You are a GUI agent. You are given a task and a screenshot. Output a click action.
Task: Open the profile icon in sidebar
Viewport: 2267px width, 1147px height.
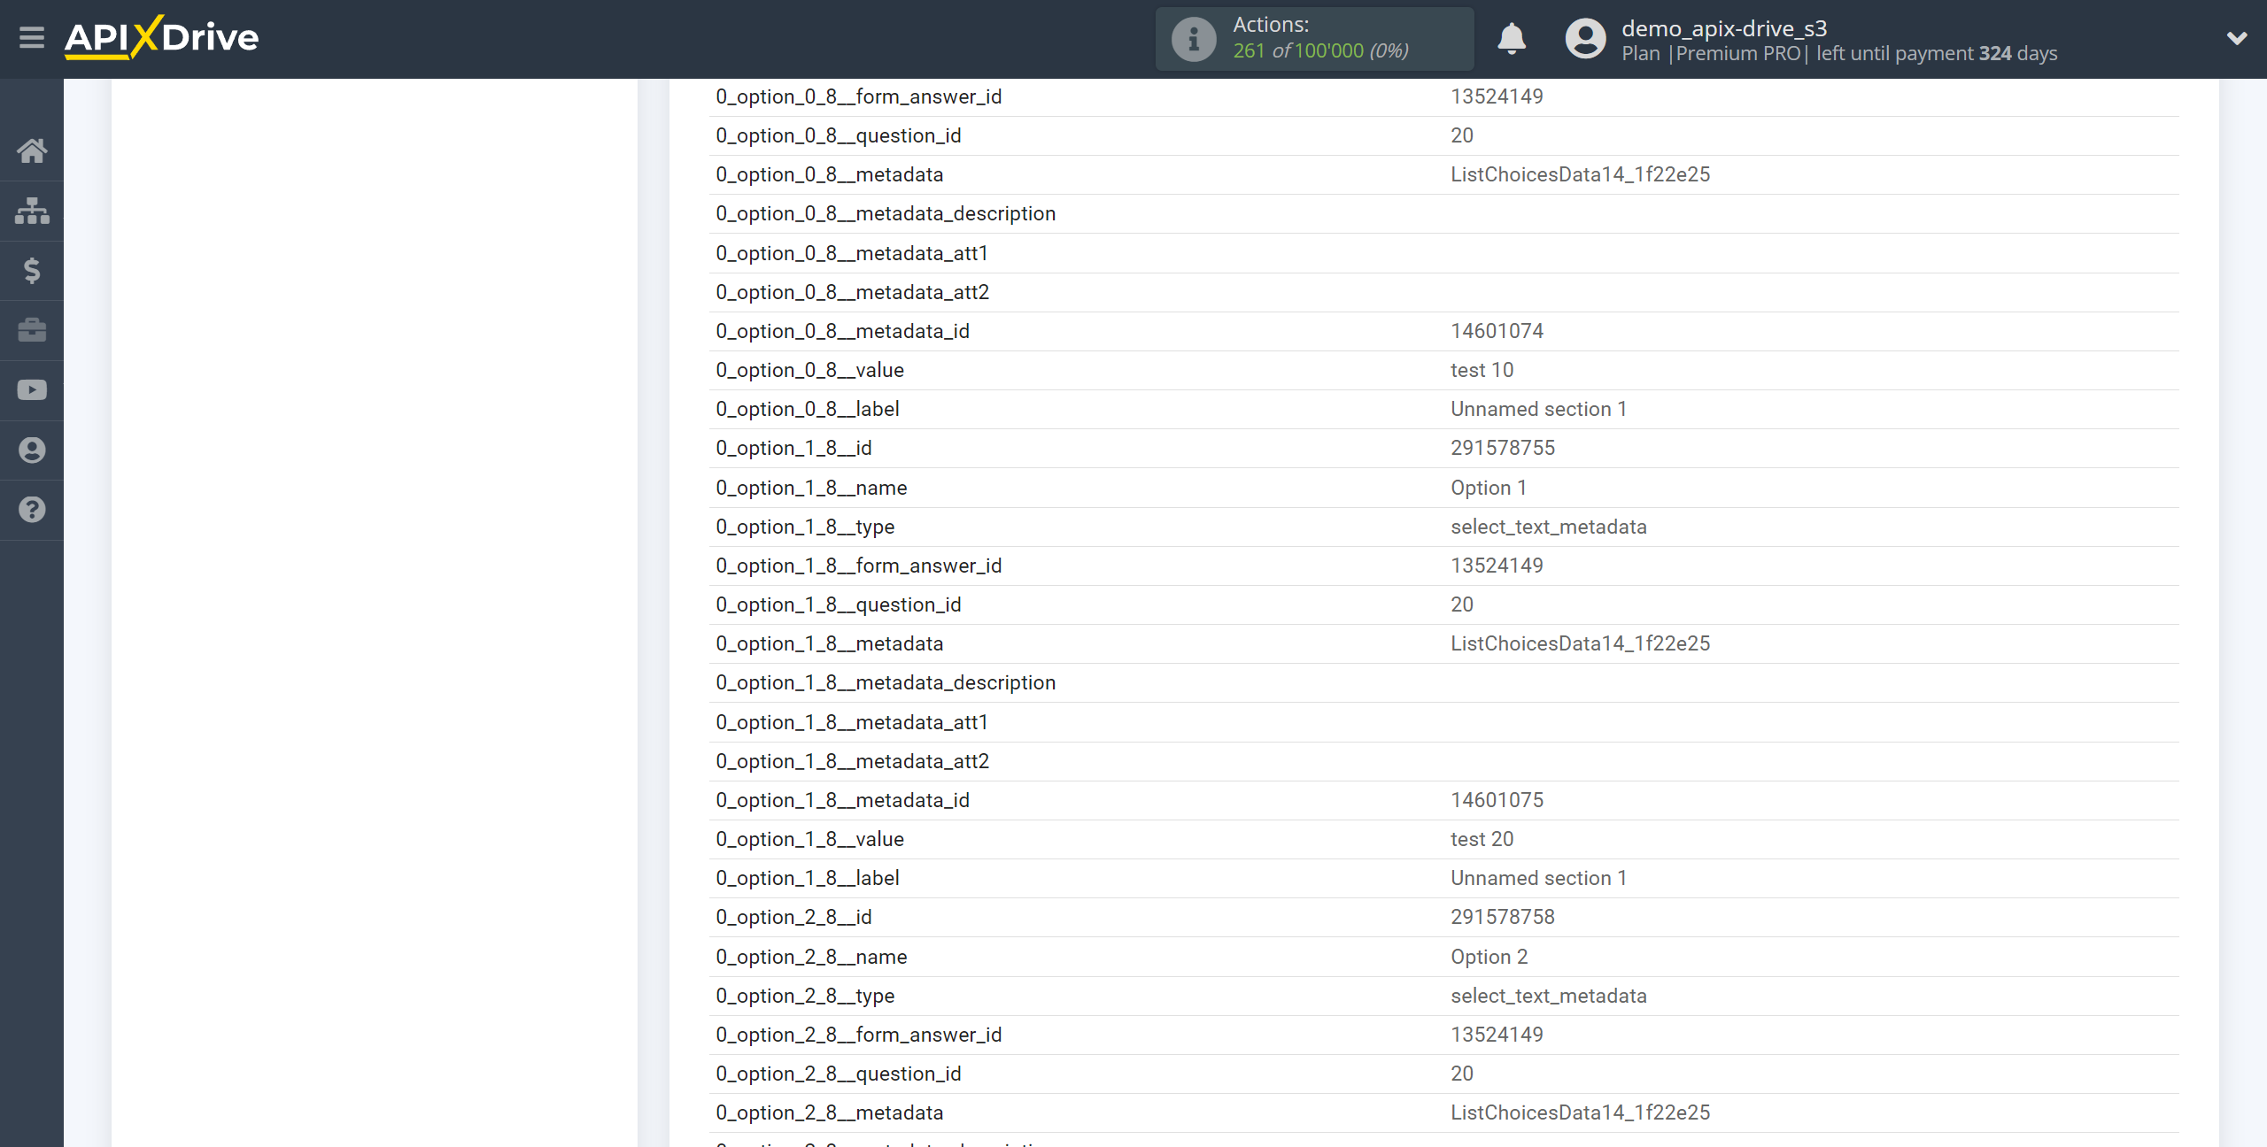(x=32, y=450)
